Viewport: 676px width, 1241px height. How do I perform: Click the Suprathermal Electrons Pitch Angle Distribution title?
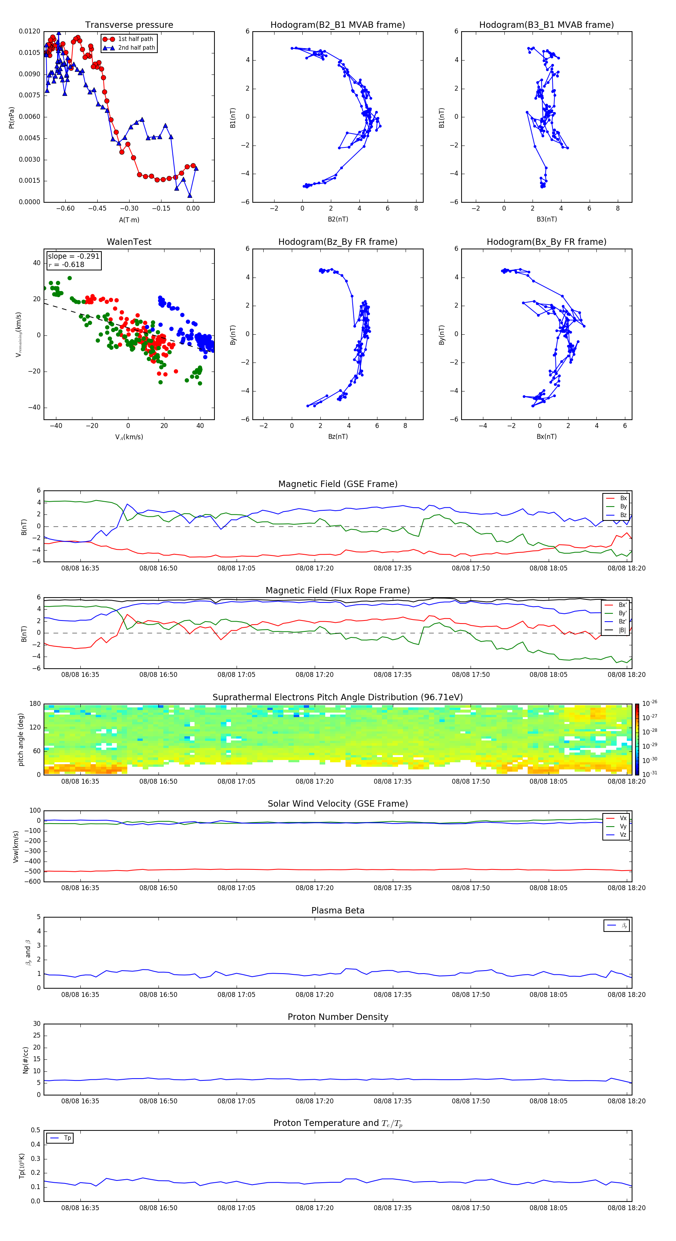(x=338, y=698)
